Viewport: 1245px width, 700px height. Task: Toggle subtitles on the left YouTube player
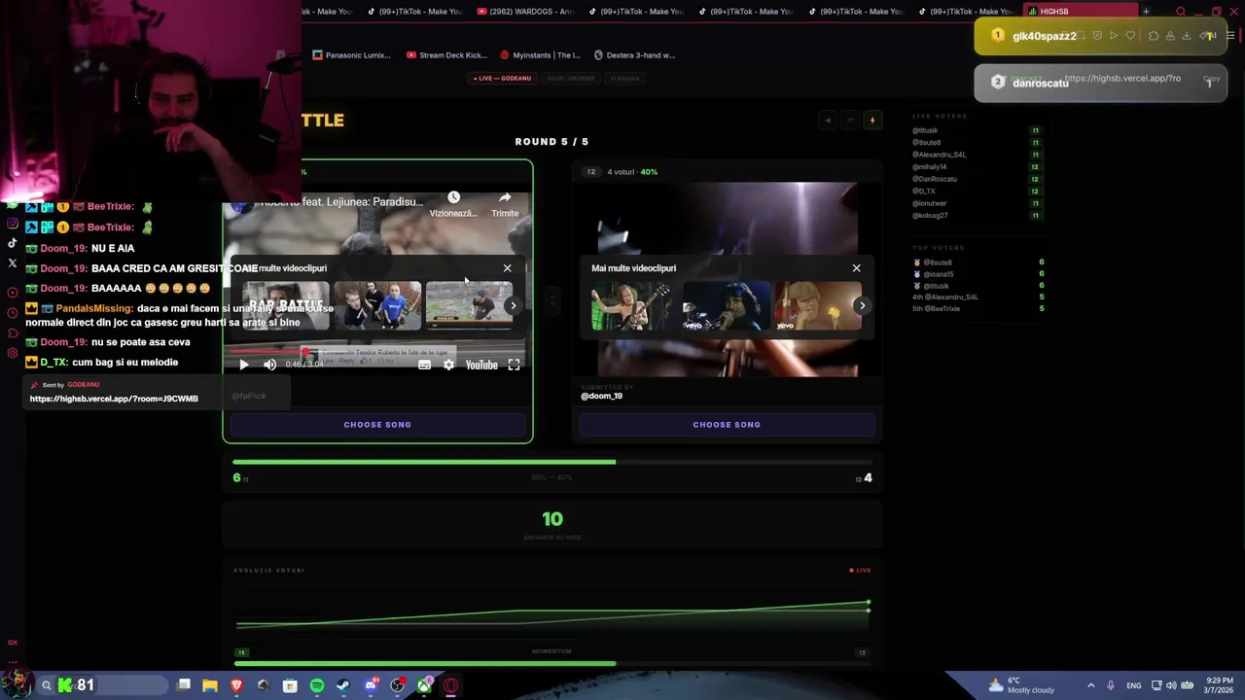(x=424, y=365)
